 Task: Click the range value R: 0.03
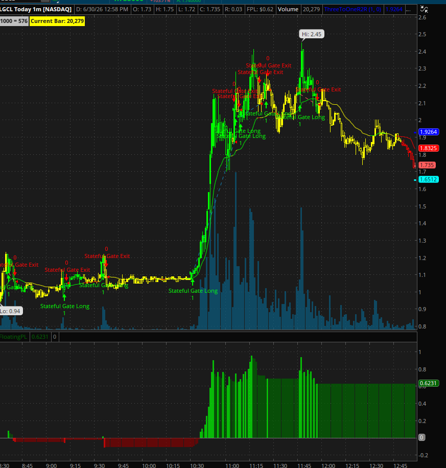point(233,9)
